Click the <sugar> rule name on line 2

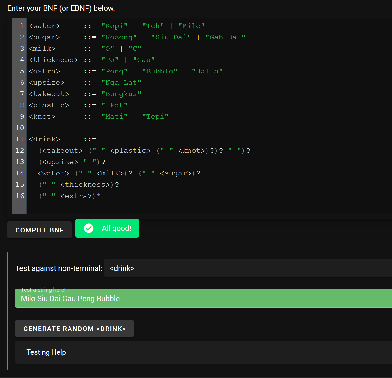tap(44, 37)
